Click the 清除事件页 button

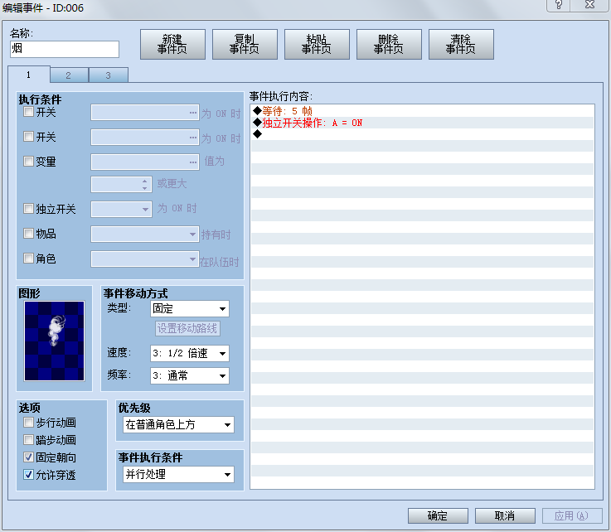click(461, 44)
